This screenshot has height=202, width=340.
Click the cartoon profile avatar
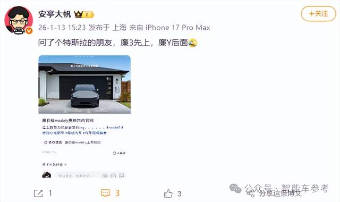(19, 20)
